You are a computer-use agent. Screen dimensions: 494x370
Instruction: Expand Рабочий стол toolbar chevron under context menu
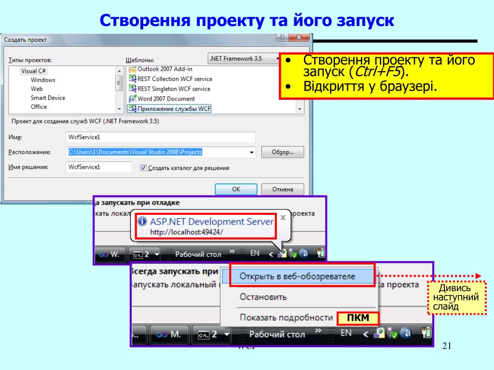click(x=318, y=330)
